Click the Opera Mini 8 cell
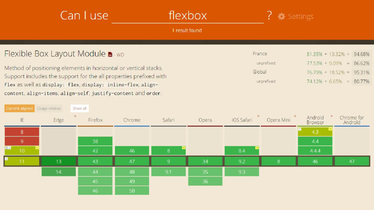The width and height of the screenshot is (374, 210). (278, 161)
